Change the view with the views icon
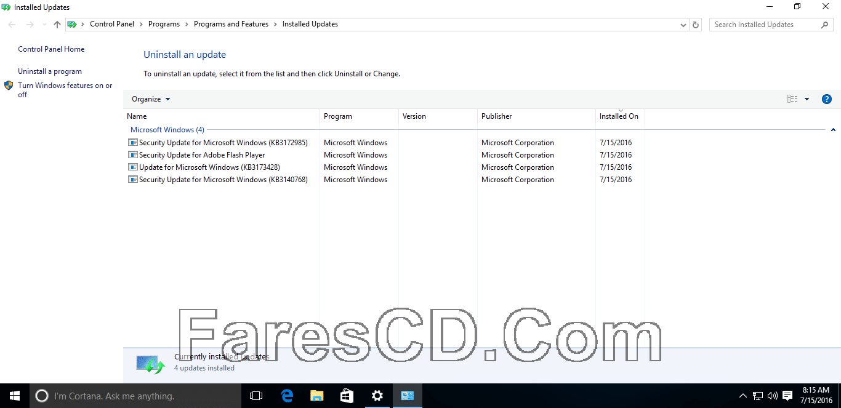Image resolution: width=841 pixels, height=408 pixels. pyautogui.click(x=792, y=99)
